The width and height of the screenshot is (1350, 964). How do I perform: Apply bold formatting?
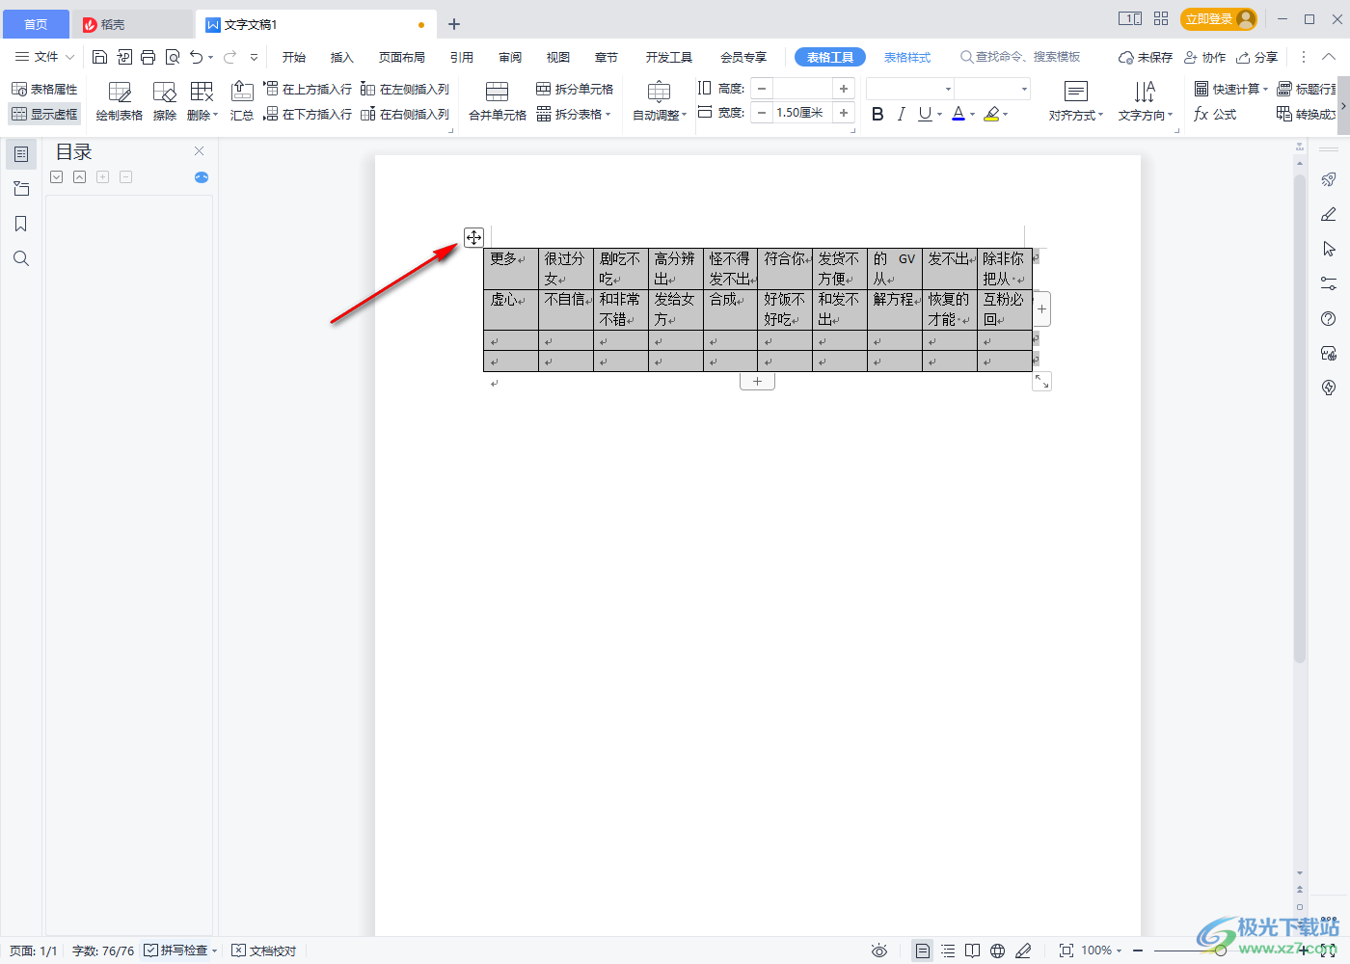click(877, 114)
